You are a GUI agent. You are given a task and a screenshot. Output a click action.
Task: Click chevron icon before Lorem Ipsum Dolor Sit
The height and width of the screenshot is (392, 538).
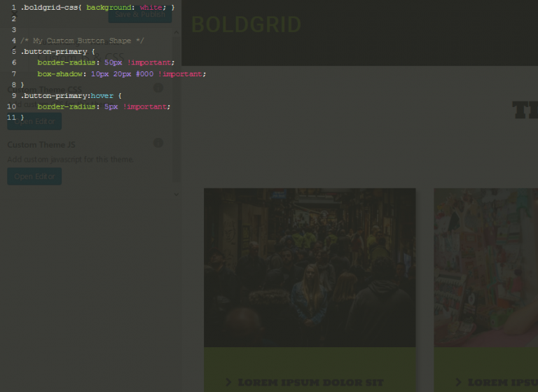pos(229,382)
